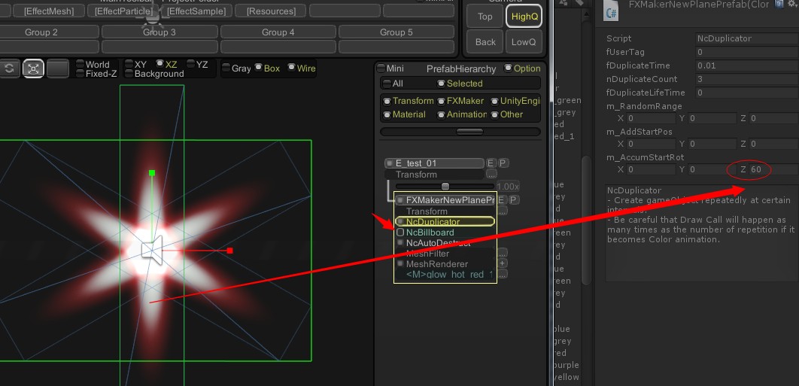Click the fDuplicateTime input field
The width and height of the screenshot is (799, 386).
[747, 65]
